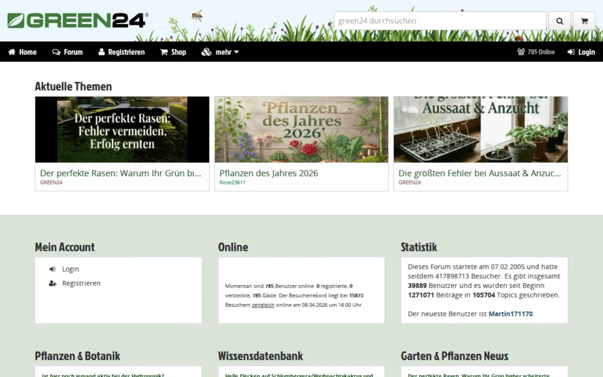The image size is (603, 377).
Task: Open the Pflanzen des Jahres 2026 thumbnail
Action: tap(301, 129)
